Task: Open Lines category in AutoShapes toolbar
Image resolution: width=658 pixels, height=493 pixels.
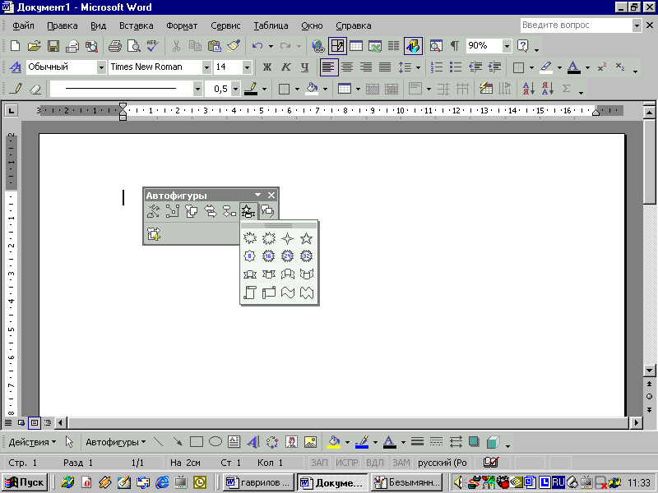Action: pyautogui.click(x=153, y=211)
